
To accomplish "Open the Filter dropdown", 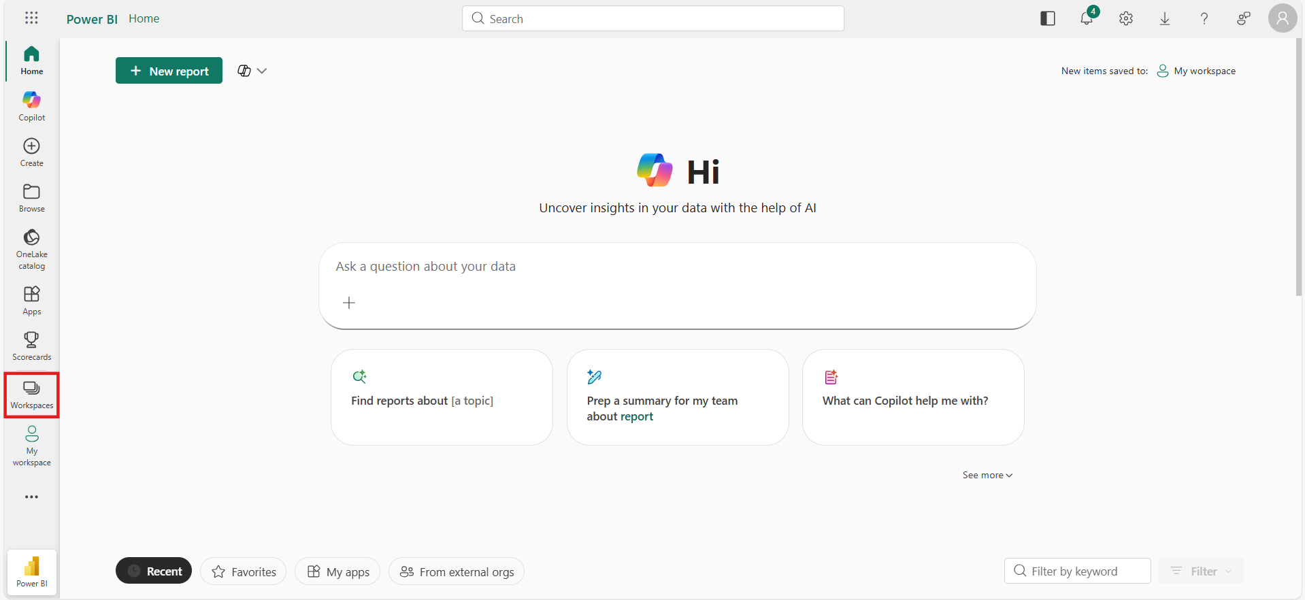I will (1202, 571).
